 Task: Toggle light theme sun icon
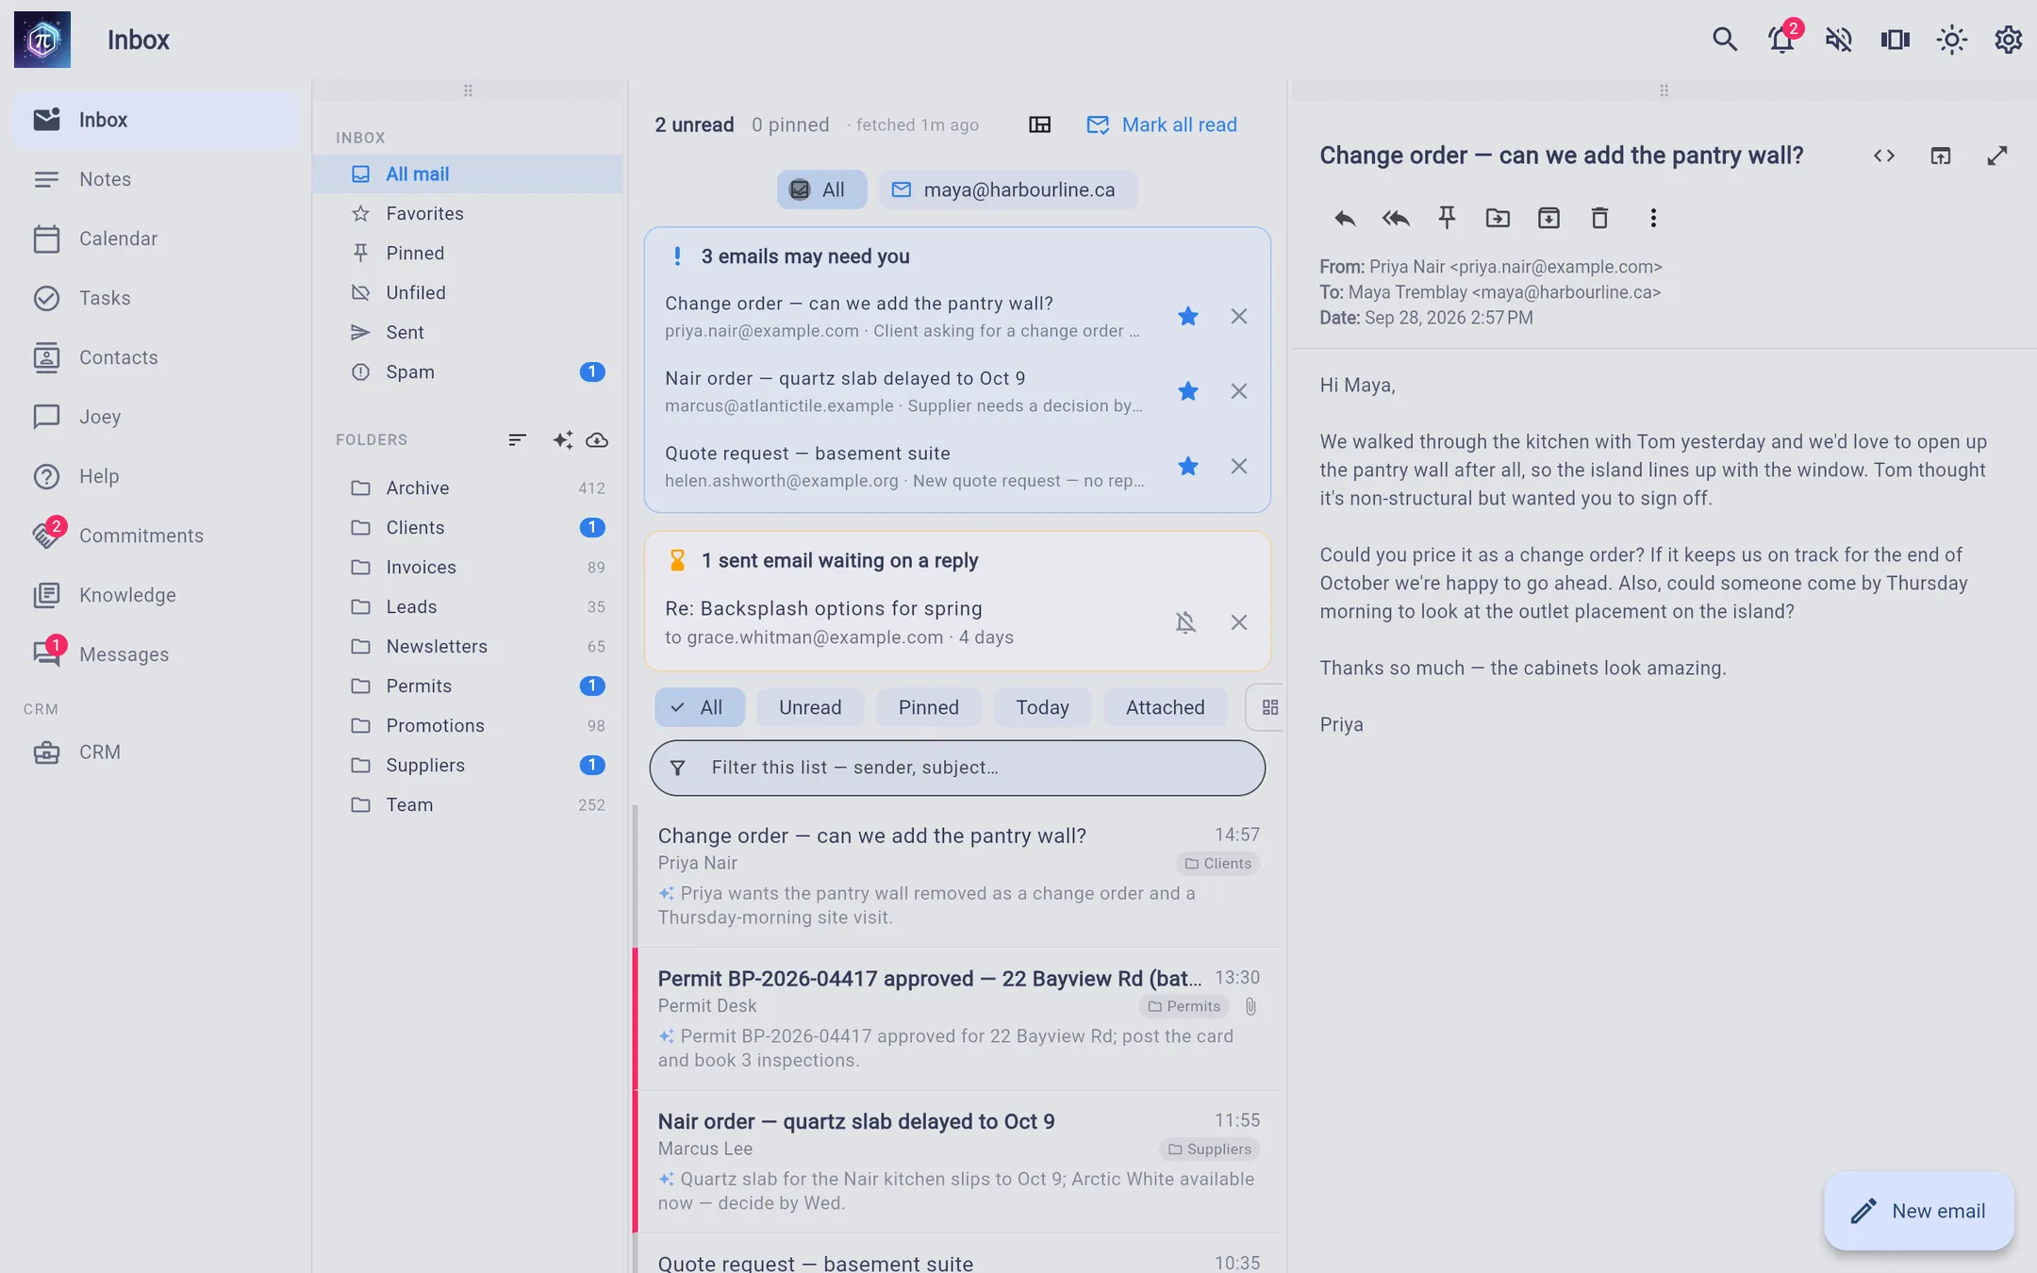pos(1951,40)
